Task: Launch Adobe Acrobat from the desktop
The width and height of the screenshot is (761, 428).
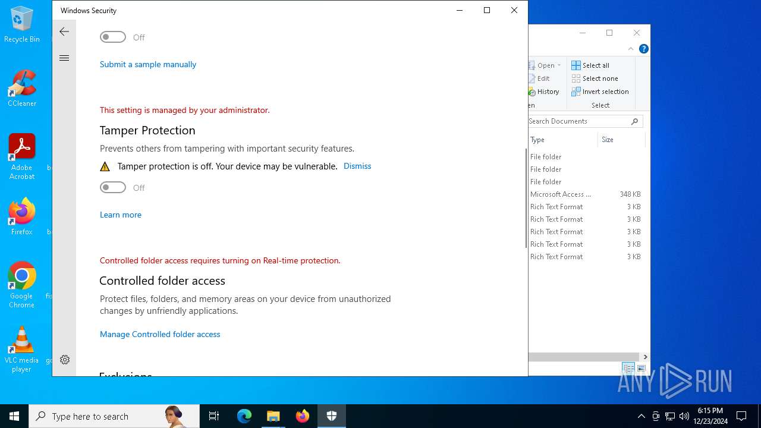Action: [x=22, y=156]
